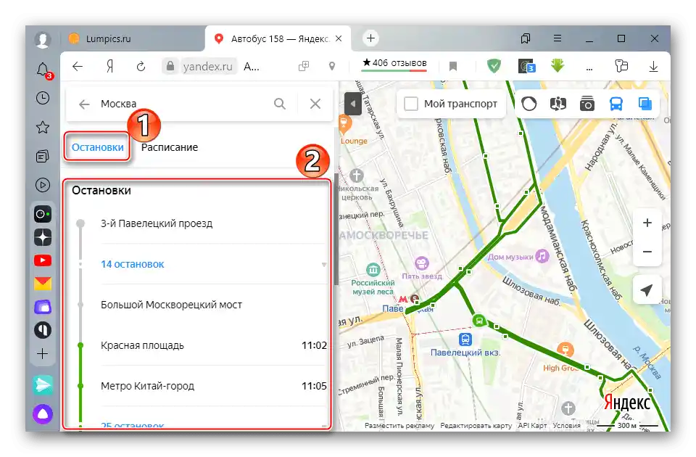Open the traffic circle map icon
Viewport: 696px width, 457px height.
click(x=529, y=104)
